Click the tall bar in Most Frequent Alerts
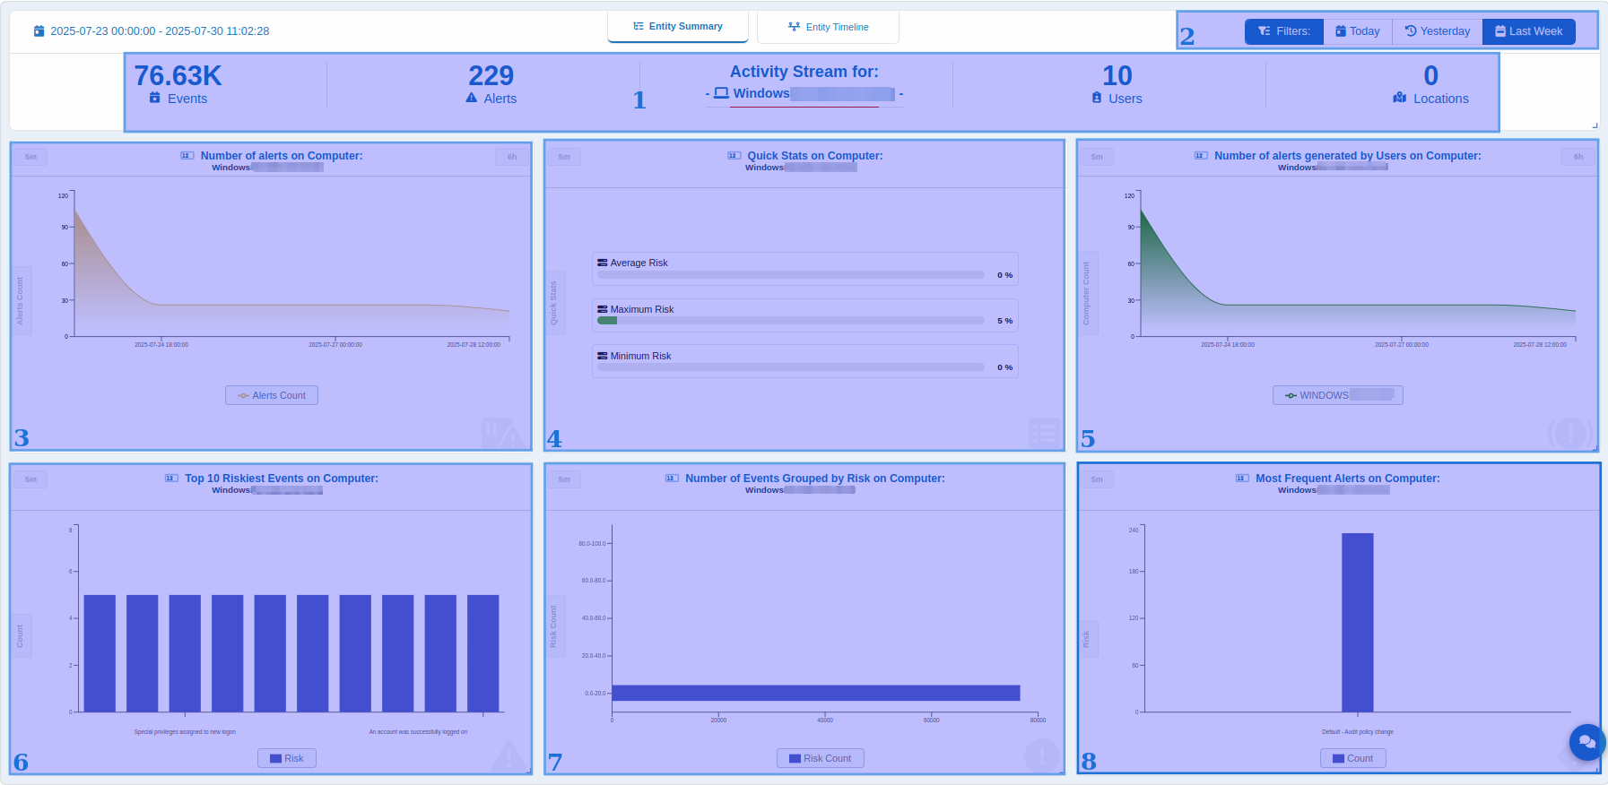The height and width of the screenshot is (785, 1608). (x=1357, y=622)
